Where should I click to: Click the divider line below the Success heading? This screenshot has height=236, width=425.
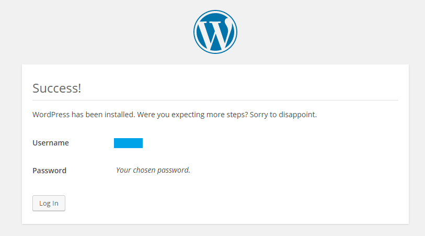(215, 100)
